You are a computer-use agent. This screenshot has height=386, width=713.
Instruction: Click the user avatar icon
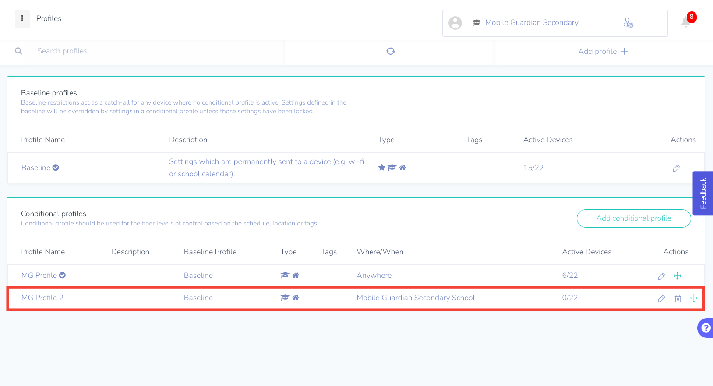[x=455, y=23]
